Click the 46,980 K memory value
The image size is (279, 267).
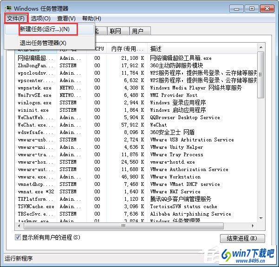133,177
